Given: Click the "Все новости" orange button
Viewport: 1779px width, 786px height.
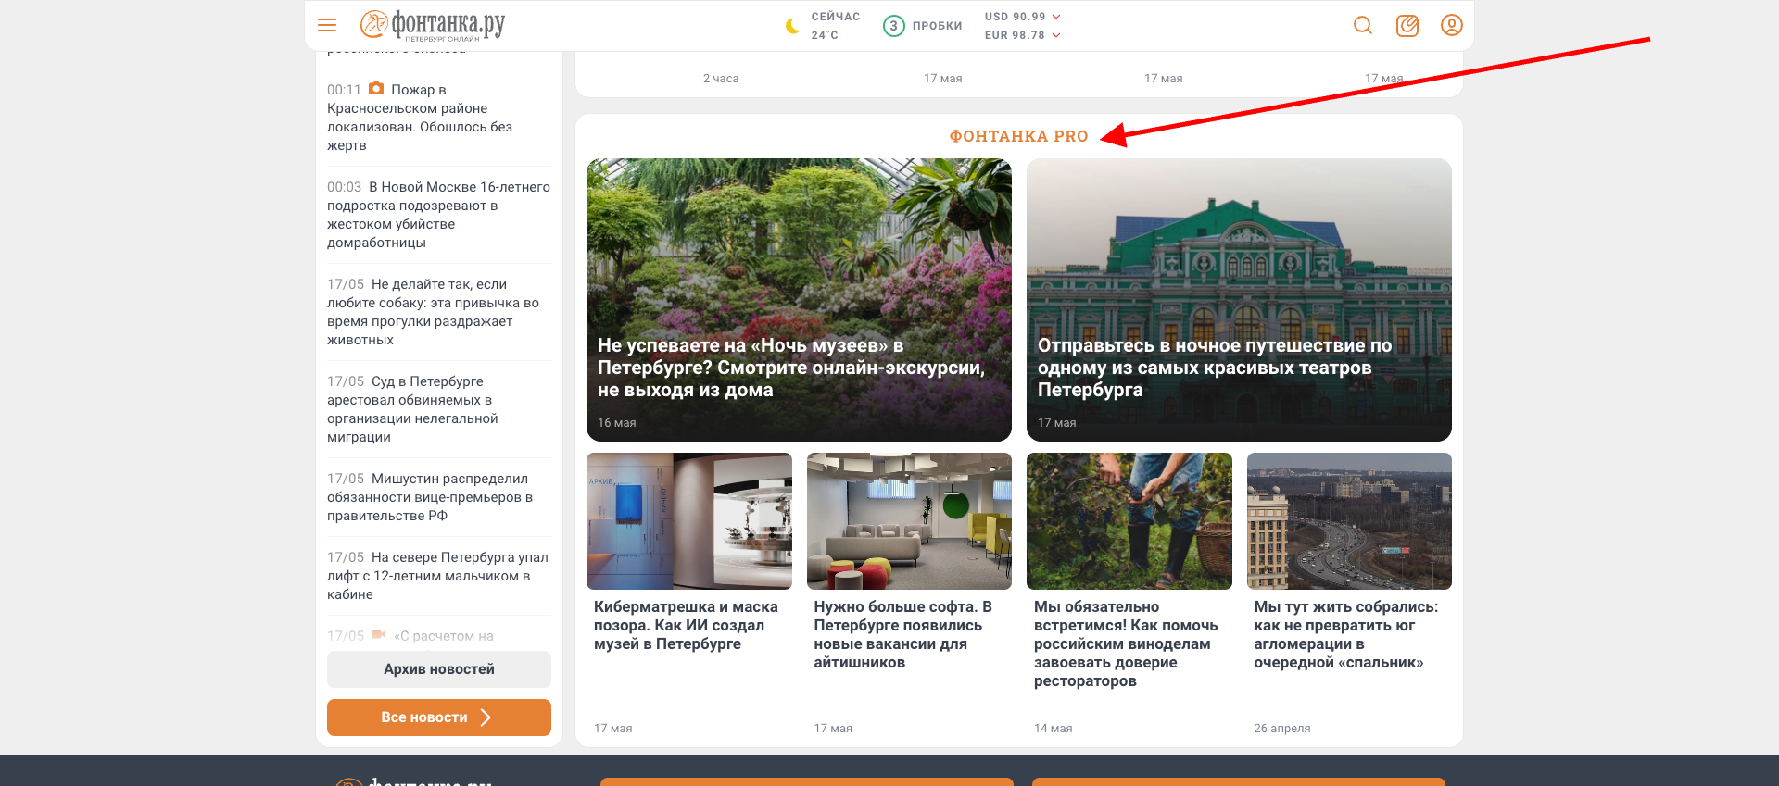Looking at the screenshot, I should [x=438, y=717].
